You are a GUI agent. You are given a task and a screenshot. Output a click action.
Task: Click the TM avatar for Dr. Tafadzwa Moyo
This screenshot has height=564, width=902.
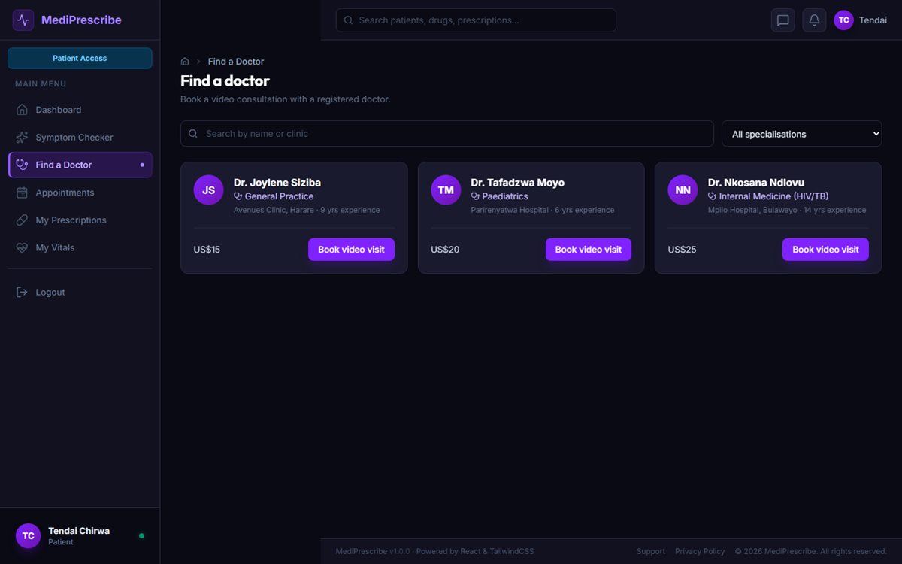coord(446,190)
